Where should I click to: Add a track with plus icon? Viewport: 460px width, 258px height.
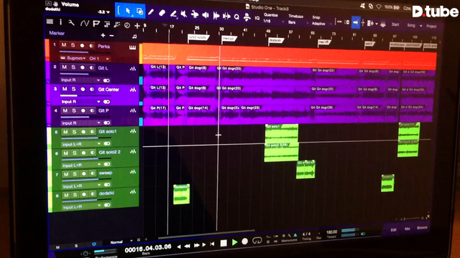click(x=137, y=26)
